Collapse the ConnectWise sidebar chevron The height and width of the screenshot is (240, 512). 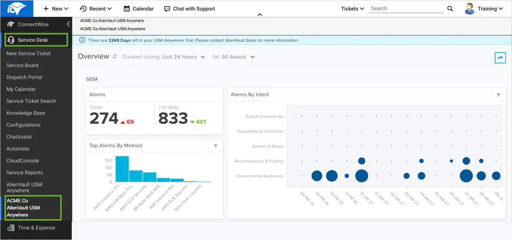[x=68, y=24]
